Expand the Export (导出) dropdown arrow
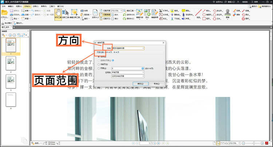The image size is (273, 147). (x=19, y=19)
